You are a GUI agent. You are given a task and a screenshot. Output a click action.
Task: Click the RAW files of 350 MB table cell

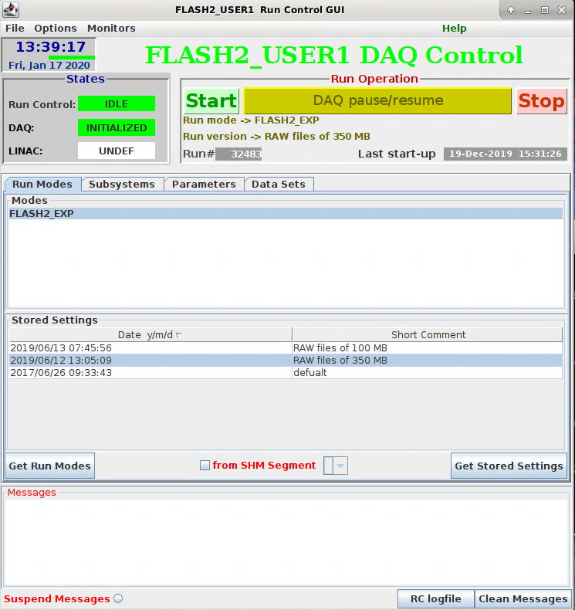point(428,361)
